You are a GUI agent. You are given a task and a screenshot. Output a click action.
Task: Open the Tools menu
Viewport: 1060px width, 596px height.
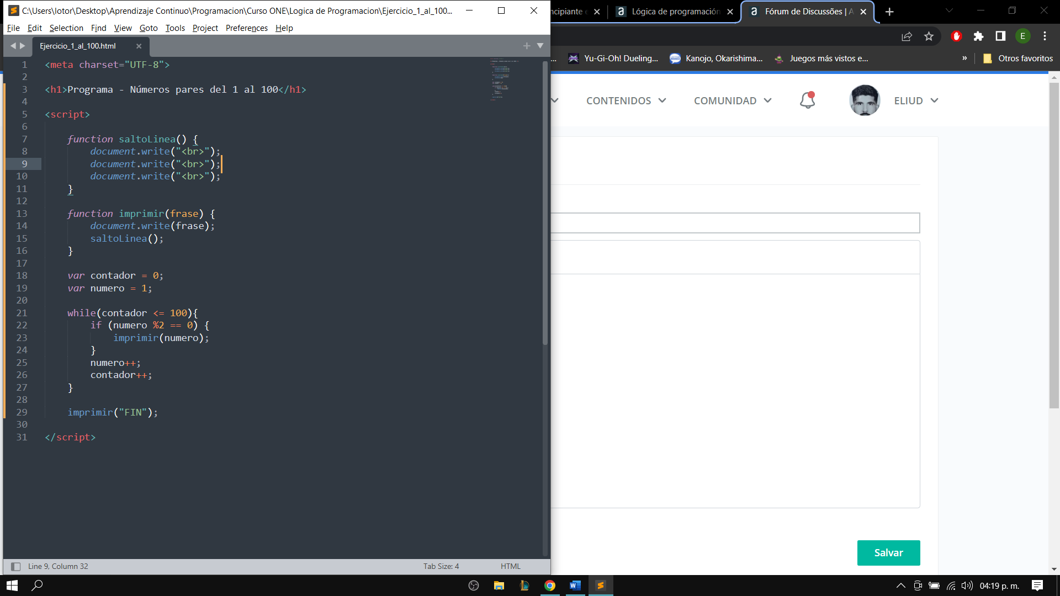point(175,28)
